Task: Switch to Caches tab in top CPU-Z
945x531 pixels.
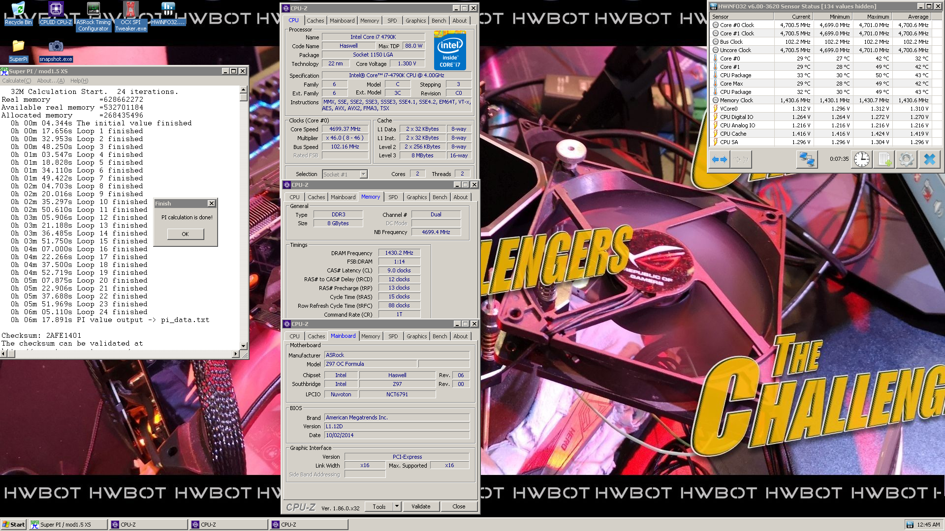Action: (315, 21)
